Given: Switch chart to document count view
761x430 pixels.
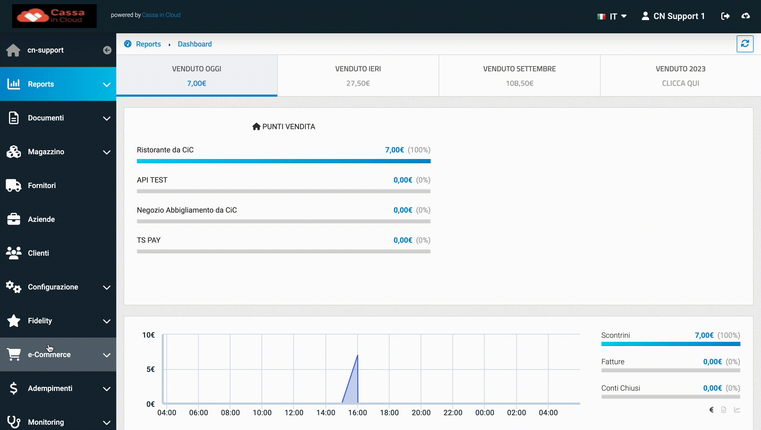Looking at the screenshot, I should point(724,410).
